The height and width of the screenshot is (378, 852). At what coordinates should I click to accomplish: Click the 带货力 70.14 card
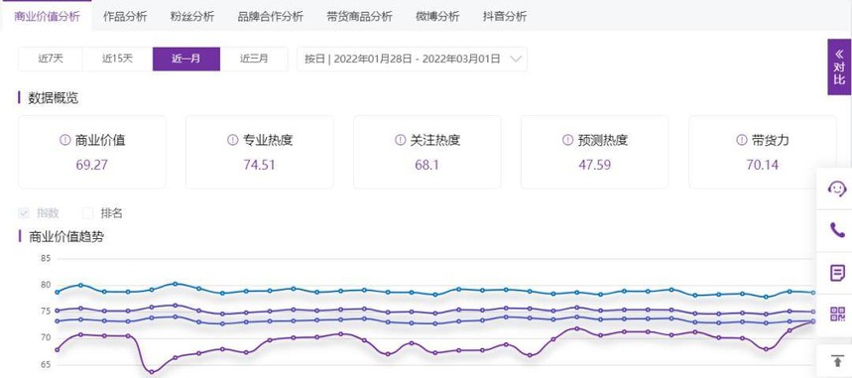point(763,152)
